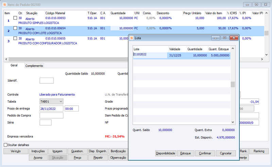Click the Itens do Pedido window icon
Viewport: 272px width, 167px height.
click(4, 5)
